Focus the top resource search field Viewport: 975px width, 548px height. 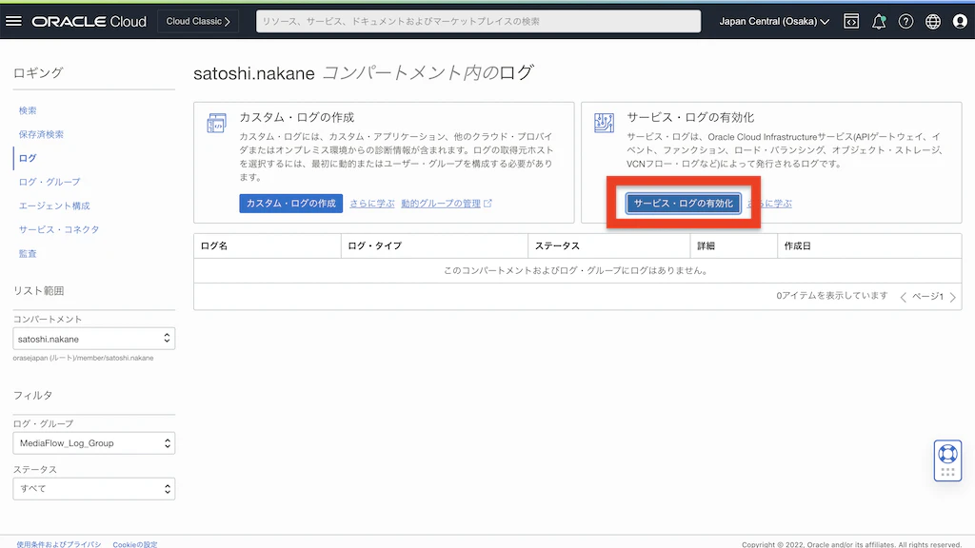tap(478, 21)
